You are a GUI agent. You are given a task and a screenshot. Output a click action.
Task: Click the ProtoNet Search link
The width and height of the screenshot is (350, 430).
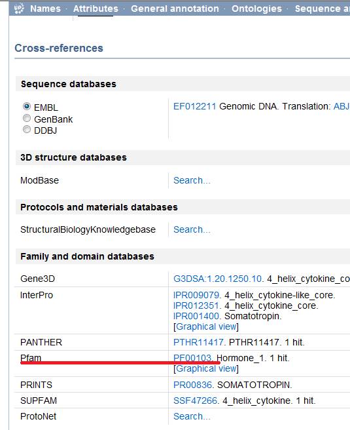coord(192,416)
